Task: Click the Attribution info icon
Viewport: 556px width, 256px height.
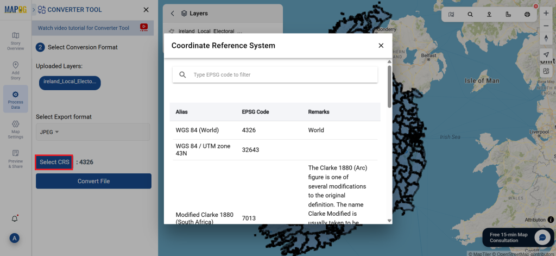Action: (x=551, y=220)
